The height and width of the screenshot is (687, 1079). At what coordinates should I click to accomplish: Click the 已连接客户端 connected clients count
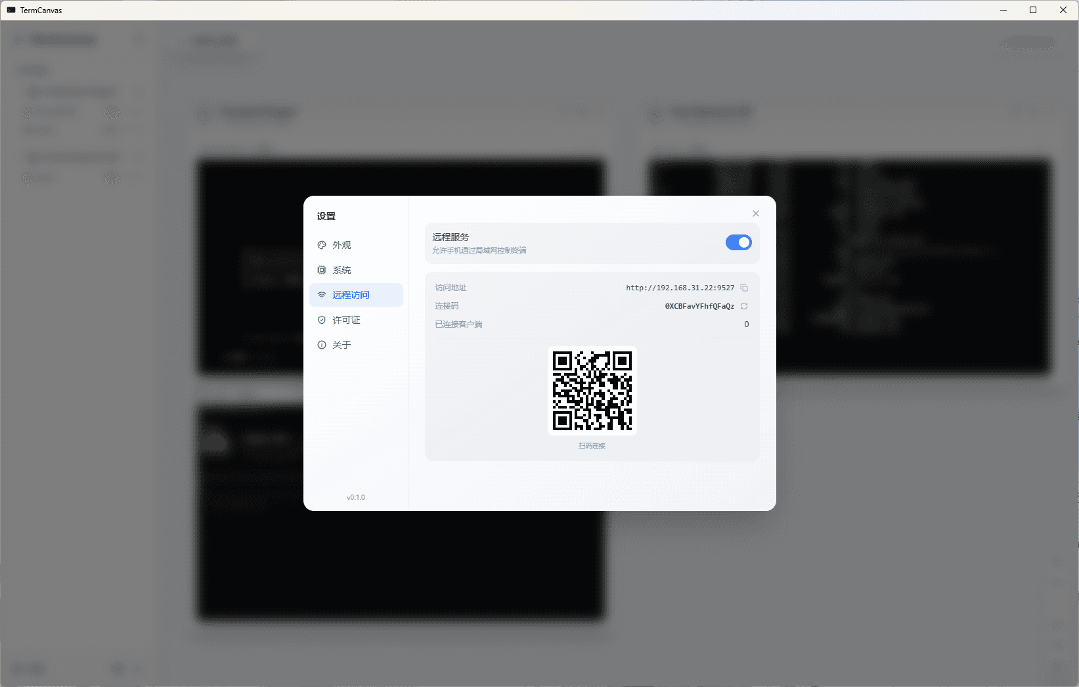point(746,324)
